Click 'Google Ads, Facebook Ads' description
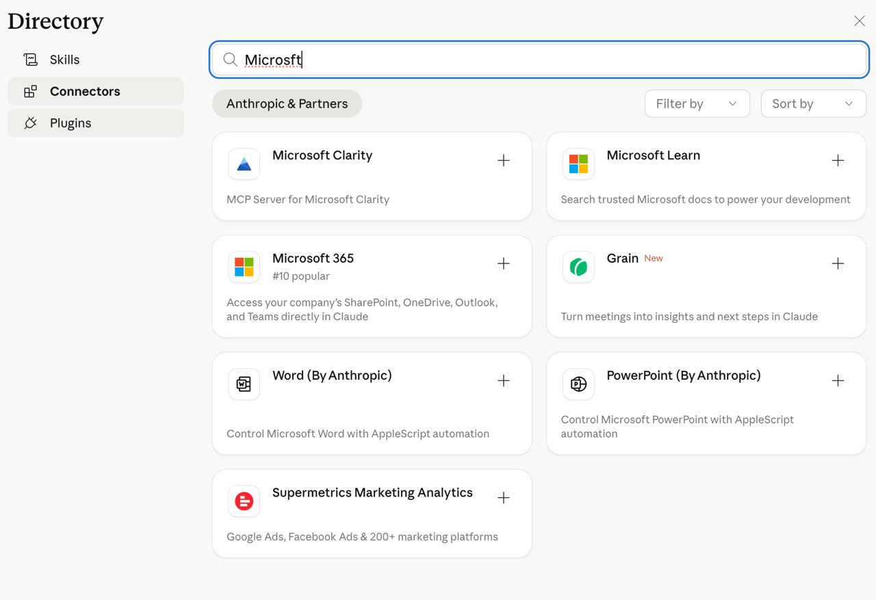 pos(362,536)
